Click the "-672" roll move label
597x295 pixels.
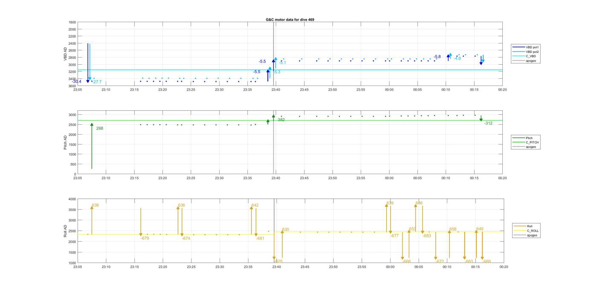pos(440,261)
